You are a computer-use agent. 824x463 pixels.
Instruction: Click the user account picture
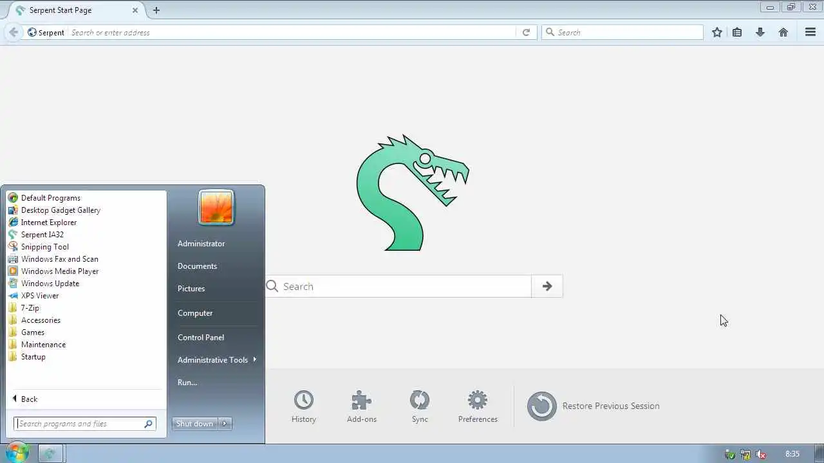click(216, 208)
